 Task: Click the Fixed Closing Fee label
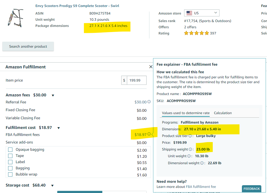[21, 110]
